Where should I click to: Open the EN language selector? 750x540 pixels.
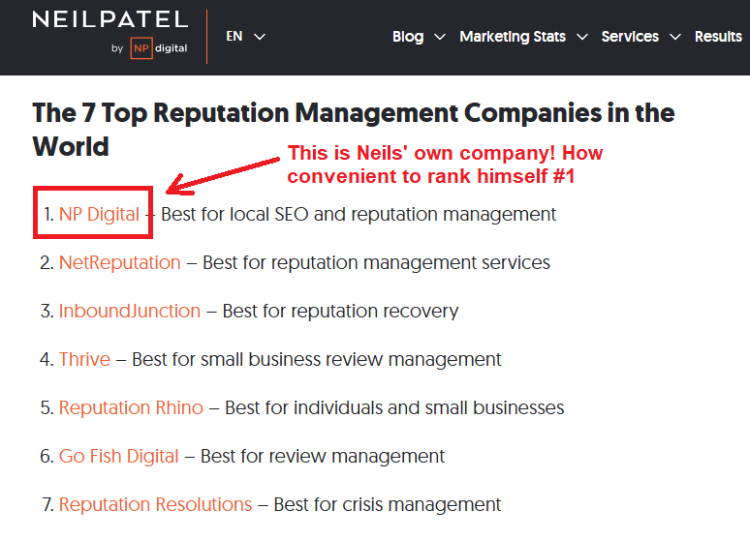pyautogui.click(x=234, y=37)
